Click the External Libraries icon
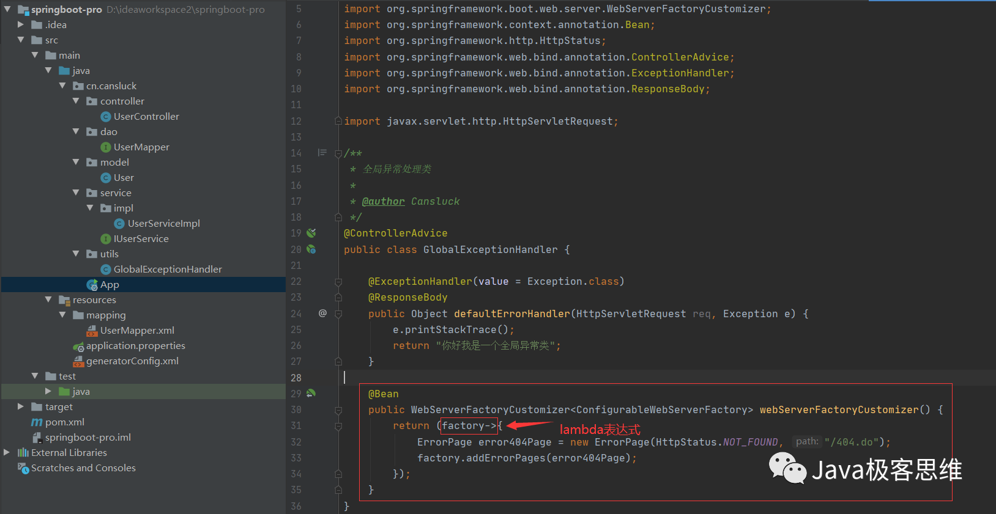Screen dimensions: 996x514 pyautogui.click(x=23, y=452)
